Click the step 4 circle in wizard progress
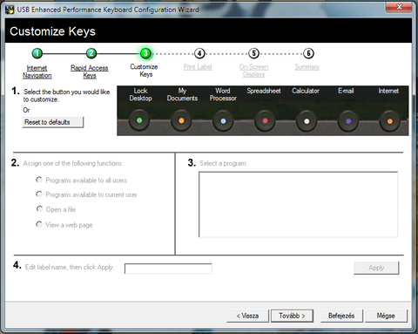This screenshot has width=418, height=334. [x=199, y=53]
